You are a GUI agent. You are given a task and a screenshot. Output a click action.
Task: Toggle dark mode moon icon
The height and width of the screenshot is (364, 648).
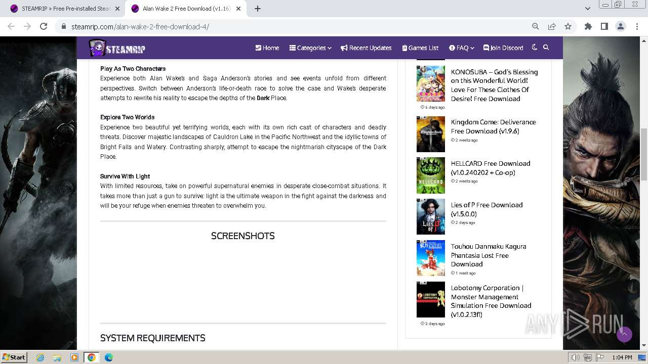click(535, 47)
